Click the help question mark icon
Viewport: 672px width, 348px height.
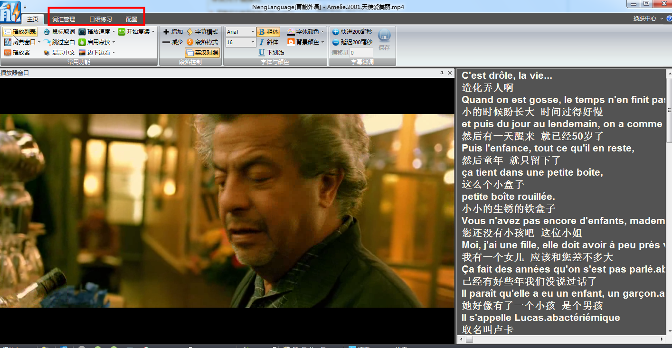tap(669, 19)
